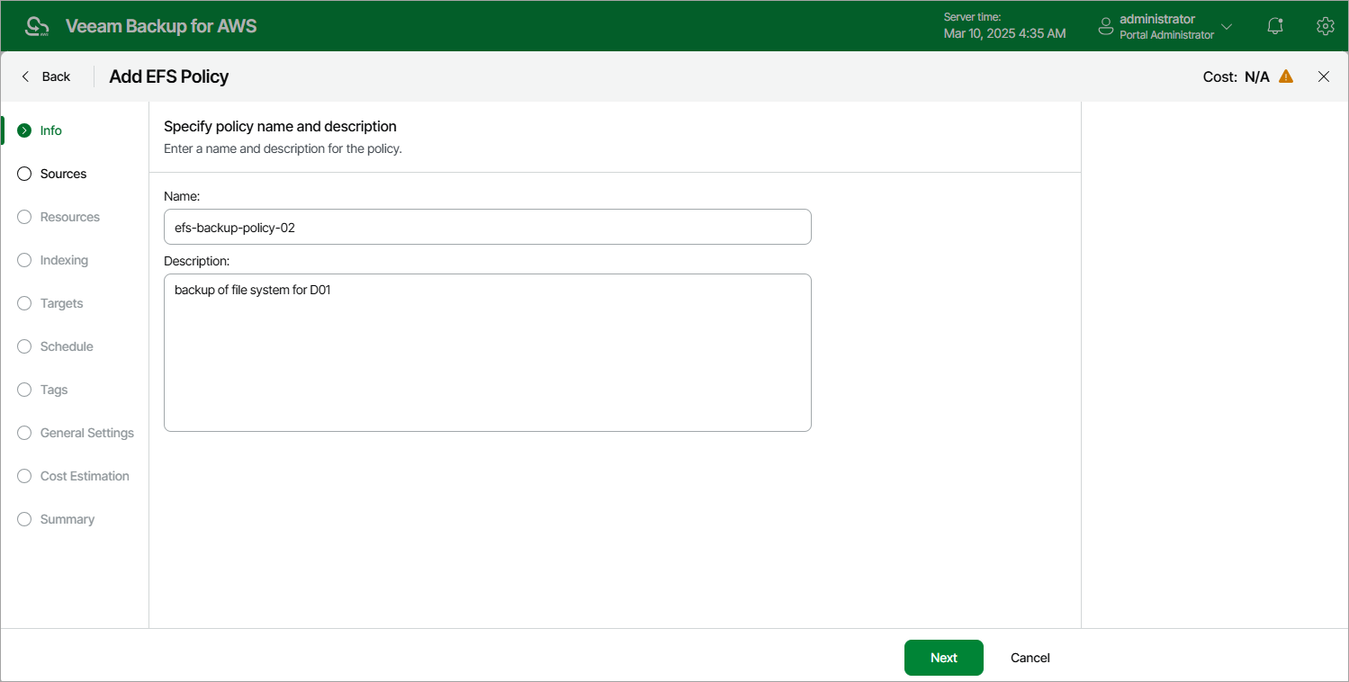Viewport: 1349px width, 682px height.
Task: Open the Tags step
Action: (24, 390)
